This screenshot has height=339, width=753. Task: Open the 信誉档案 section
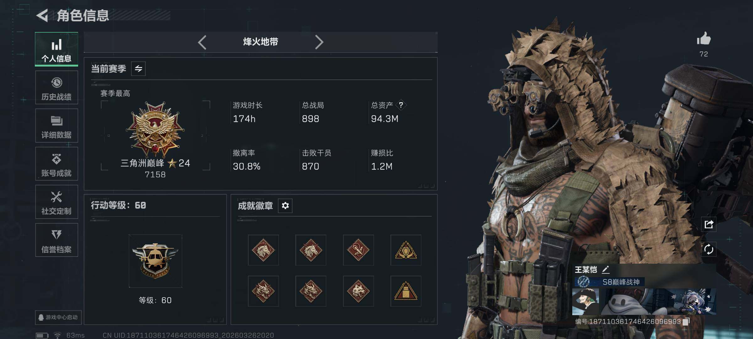click(56, 240)
